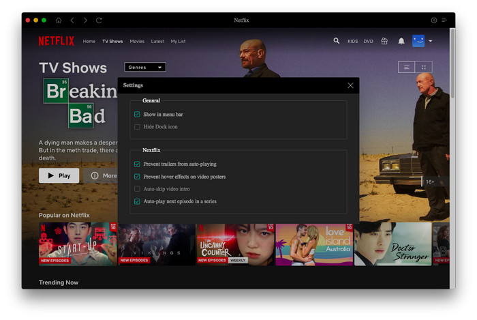
Task: Open search with the magnifier icon
Action: (336, 41)
